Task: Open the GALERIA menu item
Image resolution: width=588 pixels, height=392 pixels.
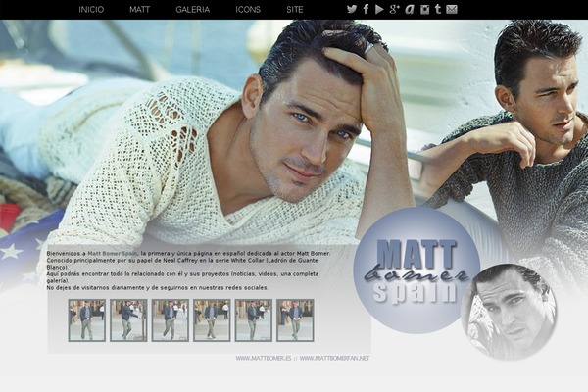Action: (193, 10)
